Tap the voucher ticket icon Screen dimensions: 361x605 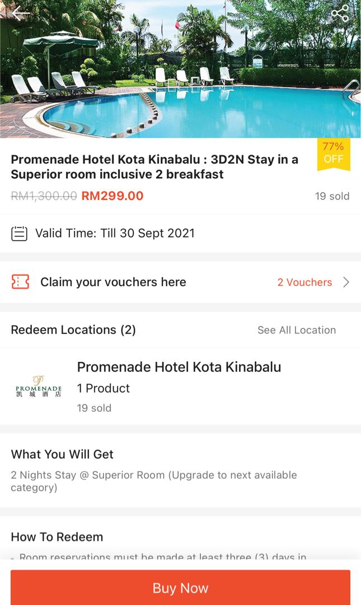pos(20,282)
